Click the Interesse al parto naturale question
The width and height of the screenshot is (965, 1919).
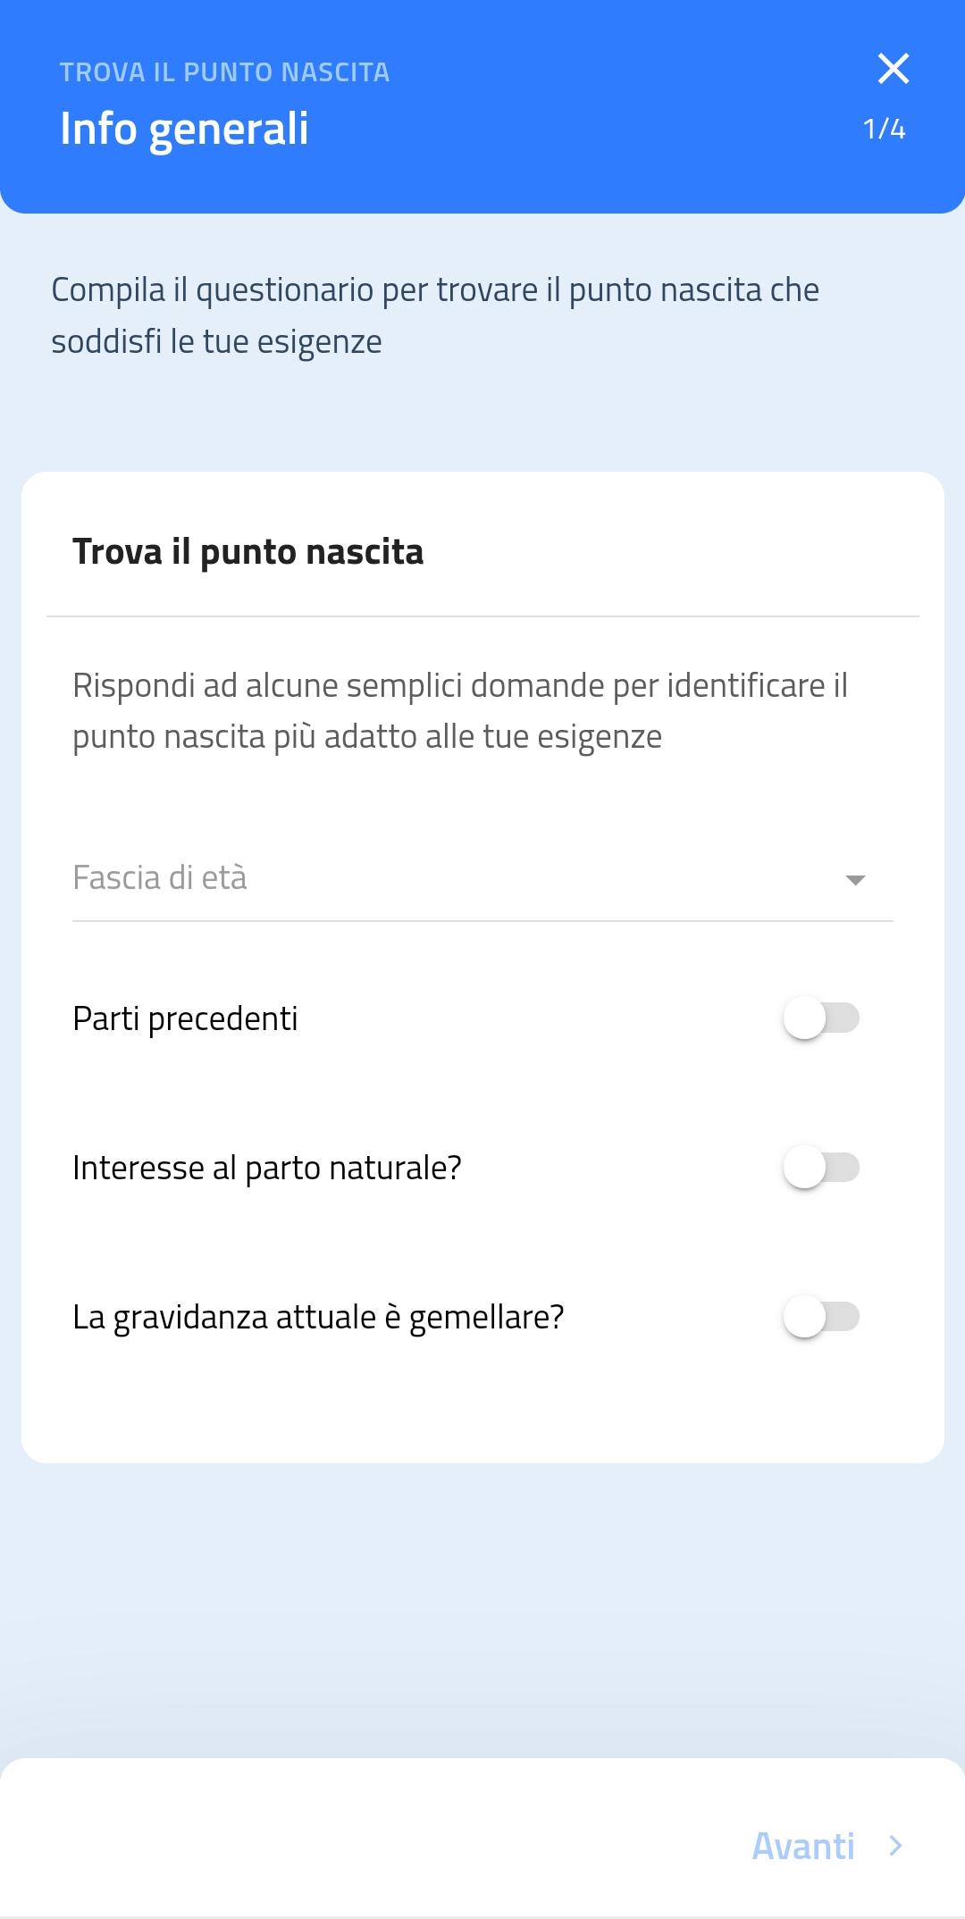[266, 1168]
